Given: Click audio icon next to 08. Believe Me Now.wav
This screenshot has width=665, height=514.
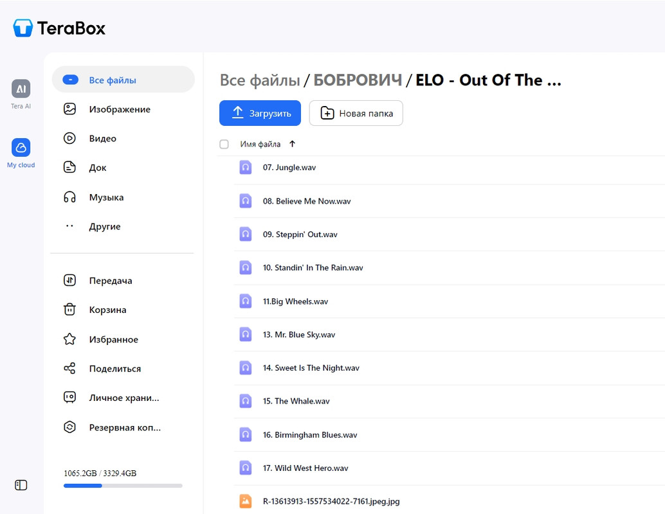Looking at the screenshot, I should coord(246,201).
